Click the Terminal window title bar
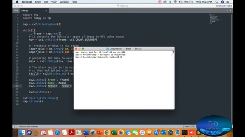 click(x=124, y=49)
